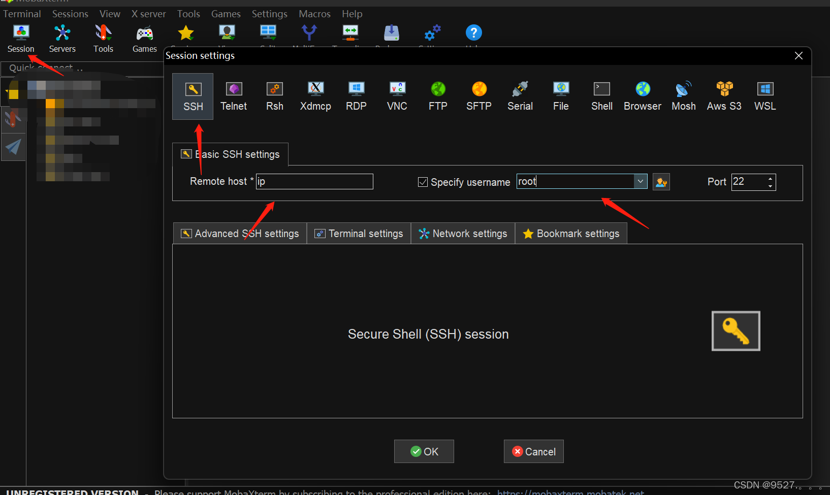Select the Telnet session type
The image size is (830, 495).
tap(234, 96)
